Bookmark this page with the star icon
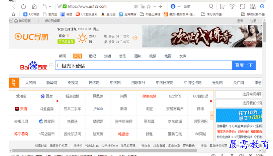This screenshot has height=156, width=273. click(x=148, y=7)
